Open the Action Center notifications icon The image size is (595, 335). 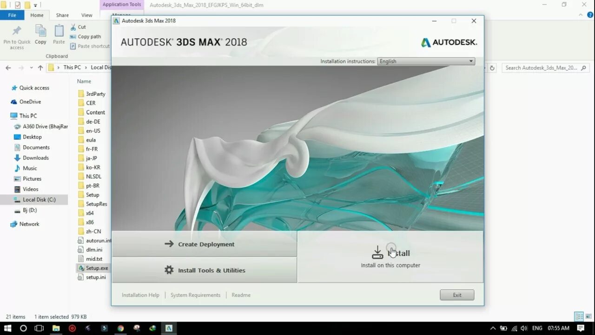581,328
